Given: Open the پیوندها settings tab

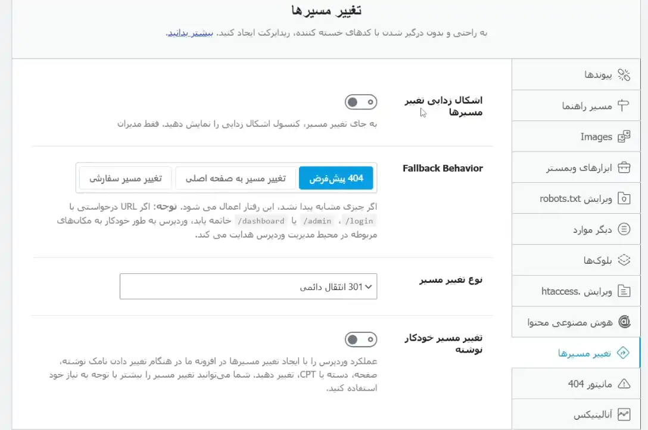Looking at the screenshot, I should pyautogui.click(x=576, y=75).
